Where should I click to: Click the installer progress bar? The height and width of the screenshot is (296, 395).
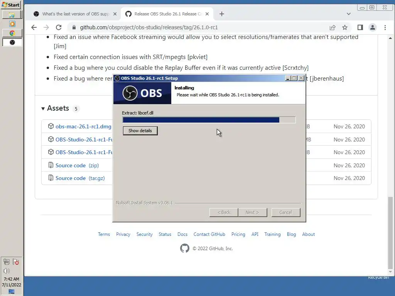[209, 120]
